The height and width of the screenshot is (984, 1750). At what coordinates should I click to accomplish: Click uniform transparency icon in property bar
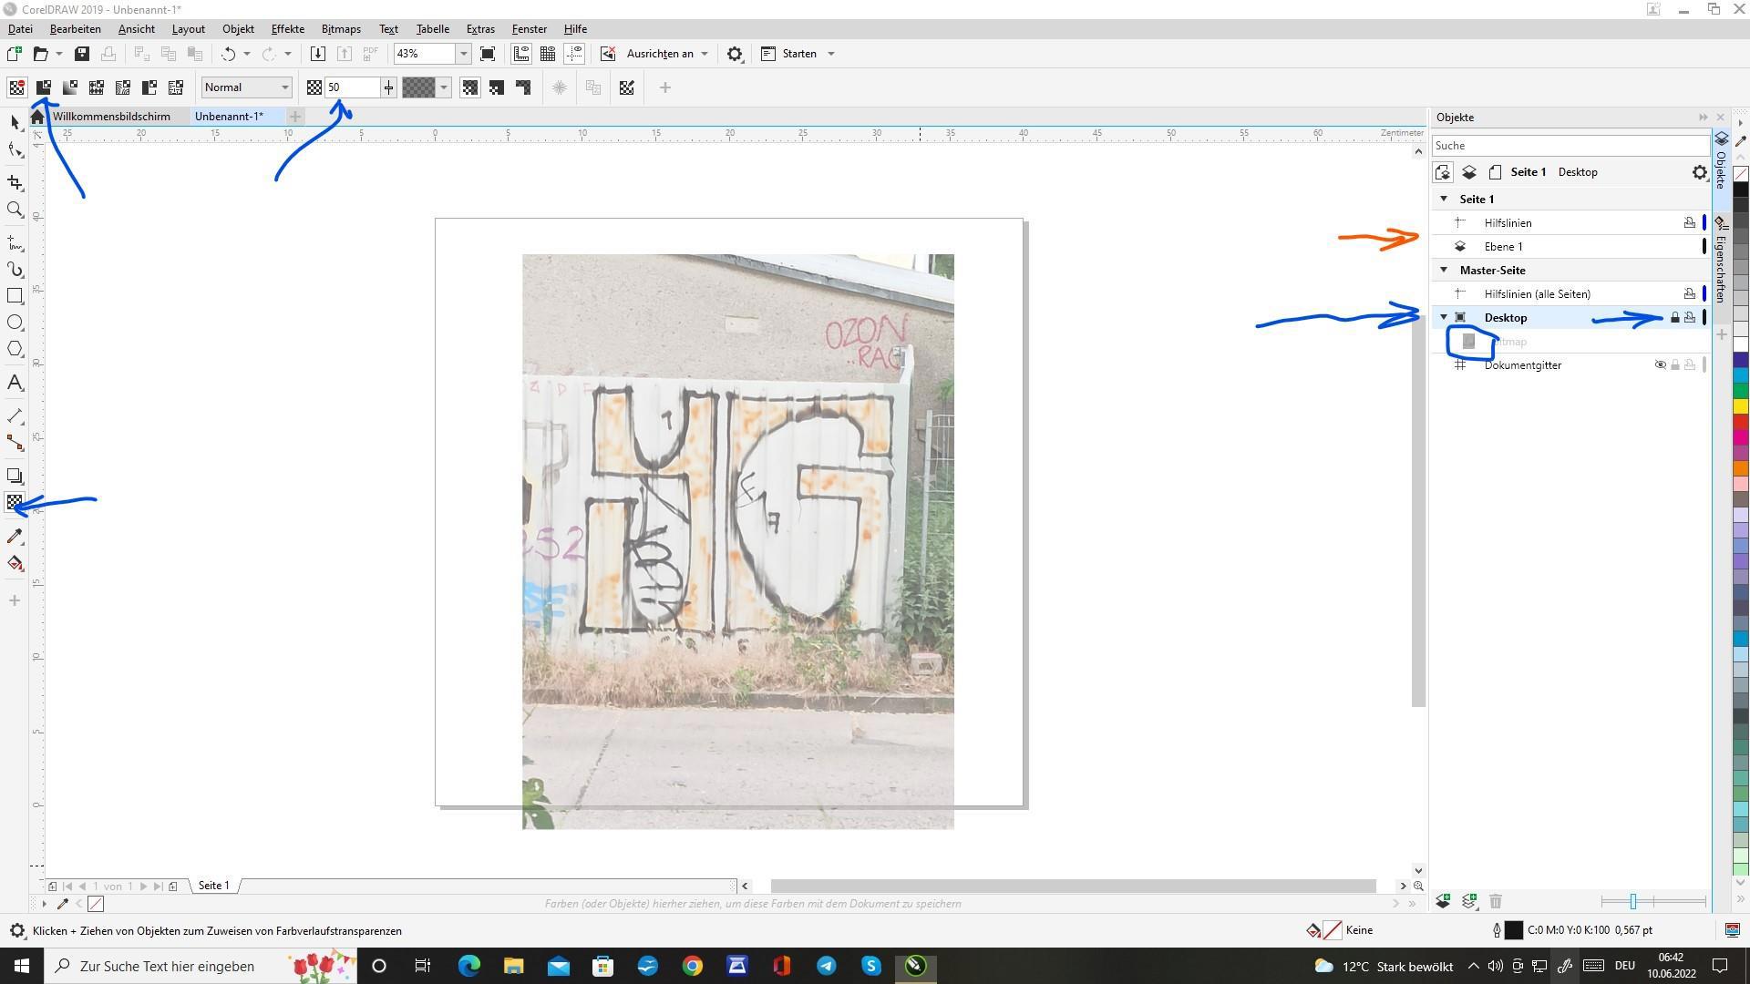[43, 87]
